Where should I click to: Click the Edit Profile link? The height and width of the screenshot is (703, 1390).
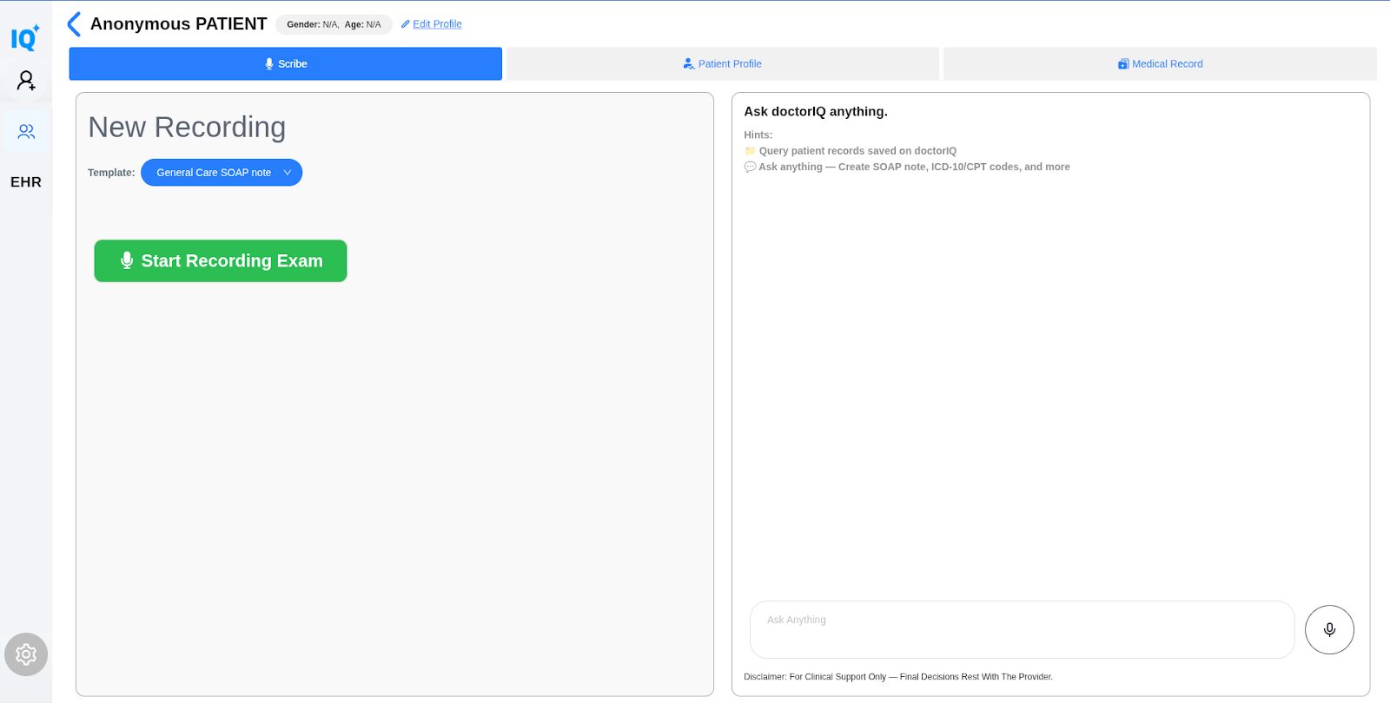[436, 24]
